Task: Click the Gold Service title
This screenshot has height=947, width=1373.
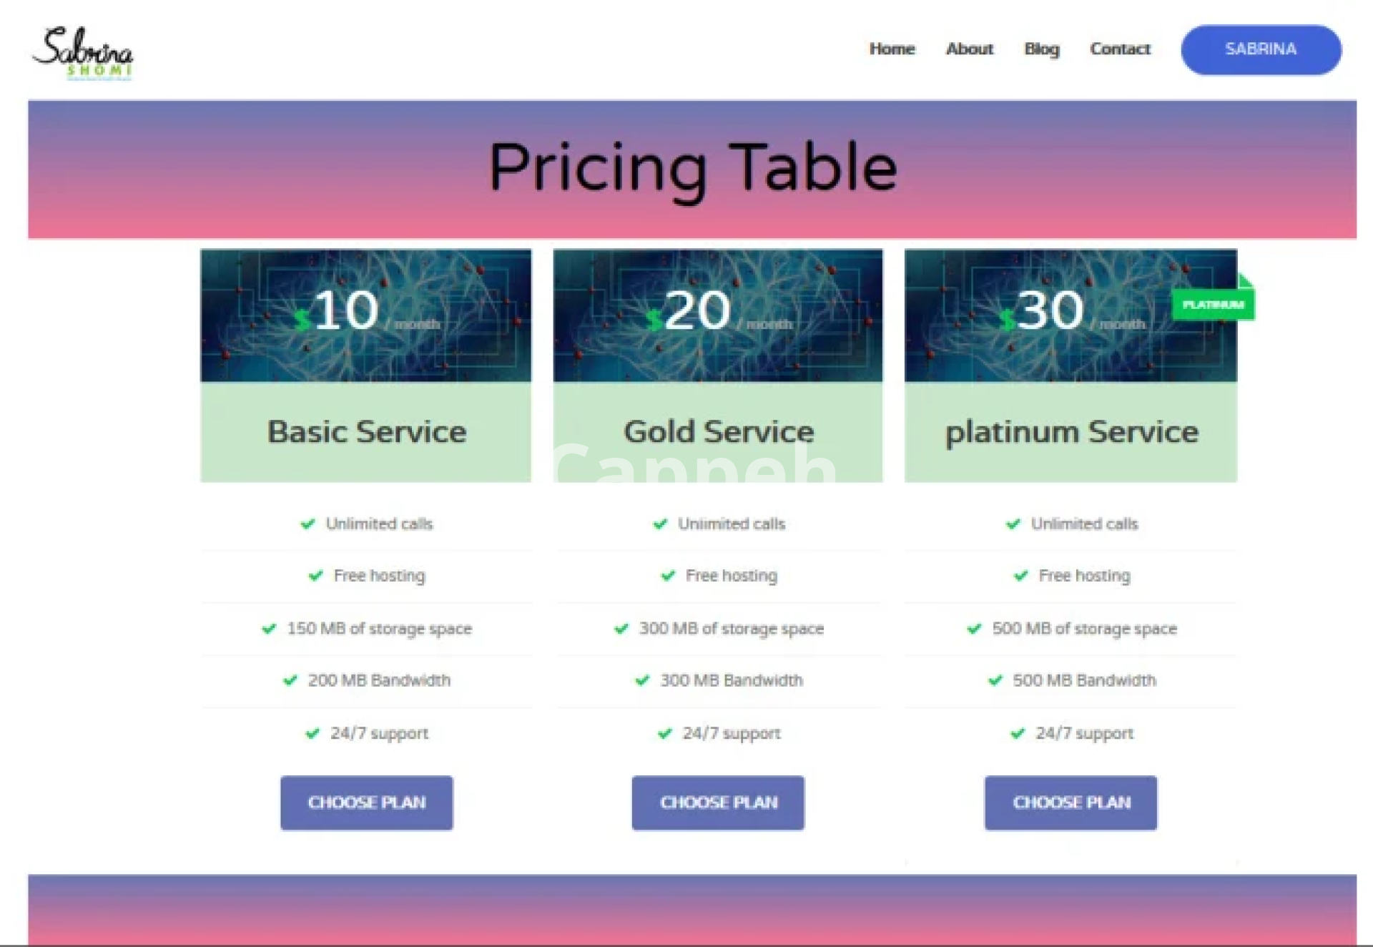Action: pos(718,432)
